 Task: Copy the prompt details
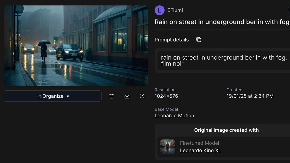tap(199, 39)
